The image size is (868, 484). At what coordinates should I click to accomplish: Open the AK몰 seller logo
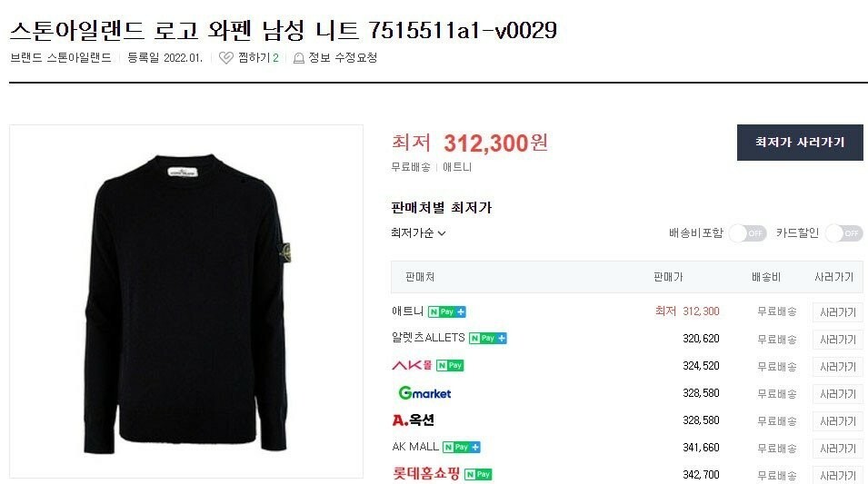(412, 365)
